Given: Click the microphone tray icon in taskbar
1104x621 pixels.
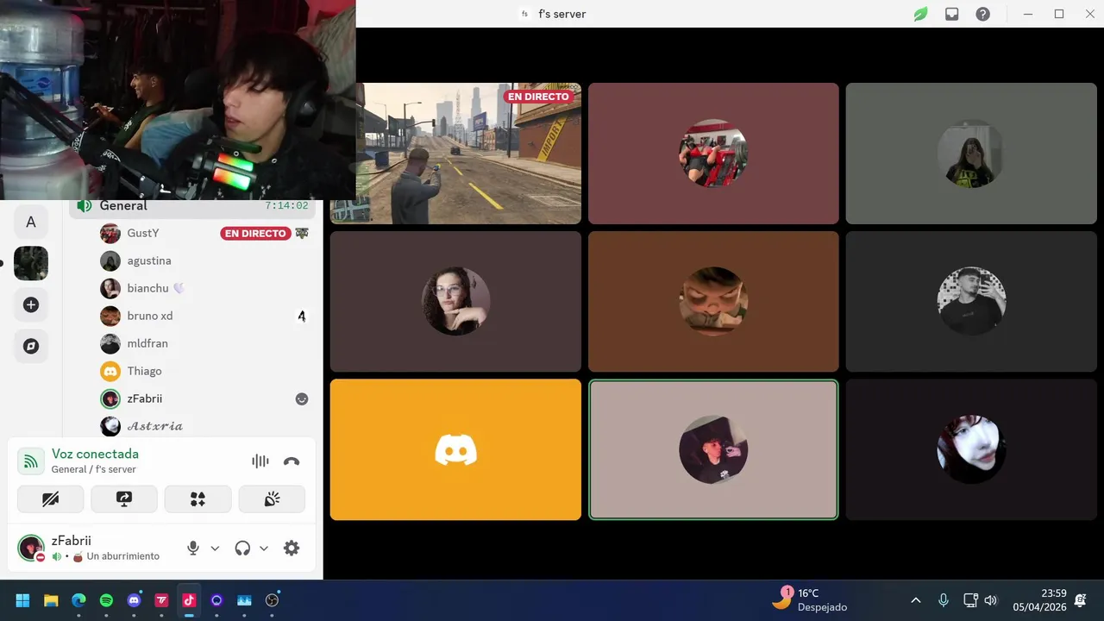Looking at the screenshot, I should 944,600.
